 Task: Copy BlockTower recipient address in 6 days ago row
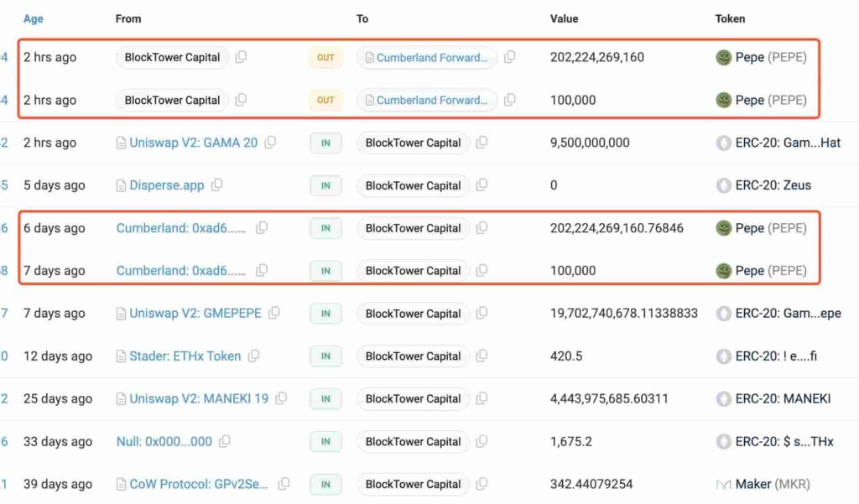click(482, 228)
